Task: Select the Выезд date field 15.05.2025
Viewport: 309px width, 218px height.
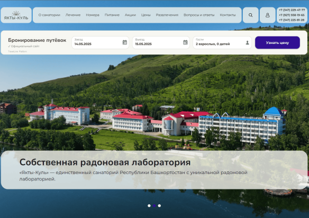Action: coord(161,42)
